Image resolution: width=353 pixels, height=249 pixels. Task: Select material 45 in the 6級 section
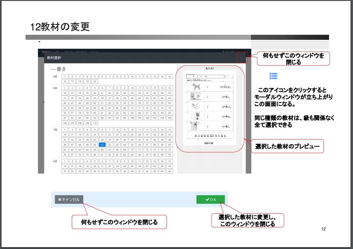click(x=170, y=171)
